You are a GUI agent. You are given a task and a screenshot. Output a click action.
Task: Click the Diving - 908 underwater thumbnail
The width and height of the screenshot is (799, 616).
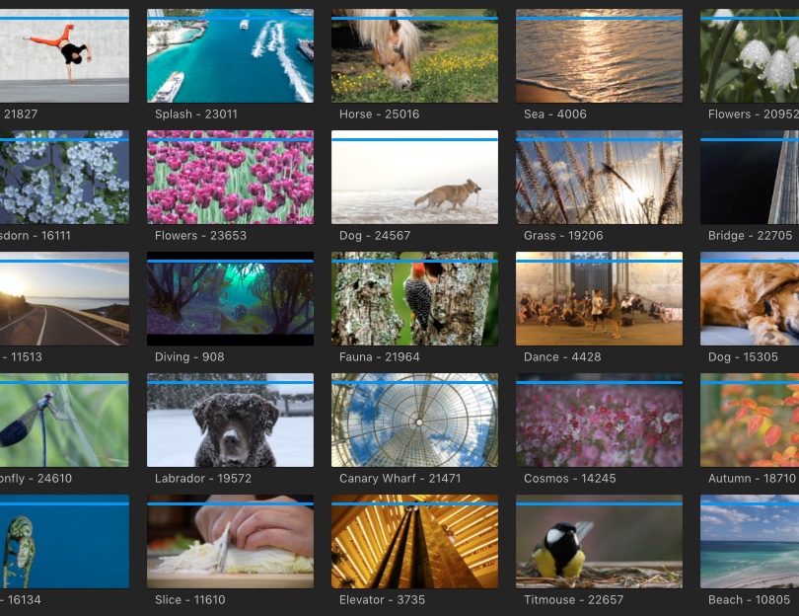(x=230, y=300)
